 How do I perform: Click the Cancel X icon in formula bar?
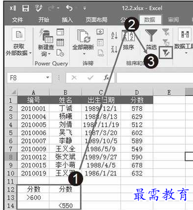pos(74,77)
